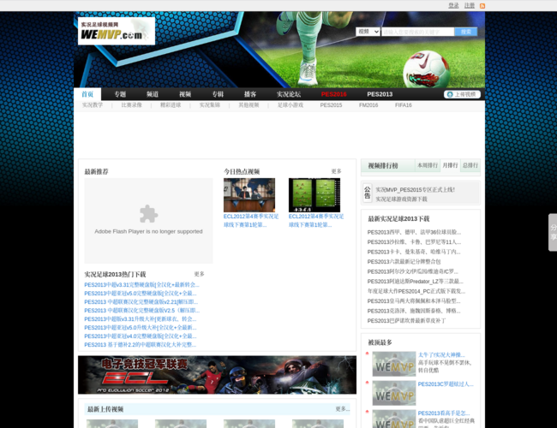Viewport: 557px width, 428px height.
Task: Click the RSS feed icon
Action: (482, 5)
